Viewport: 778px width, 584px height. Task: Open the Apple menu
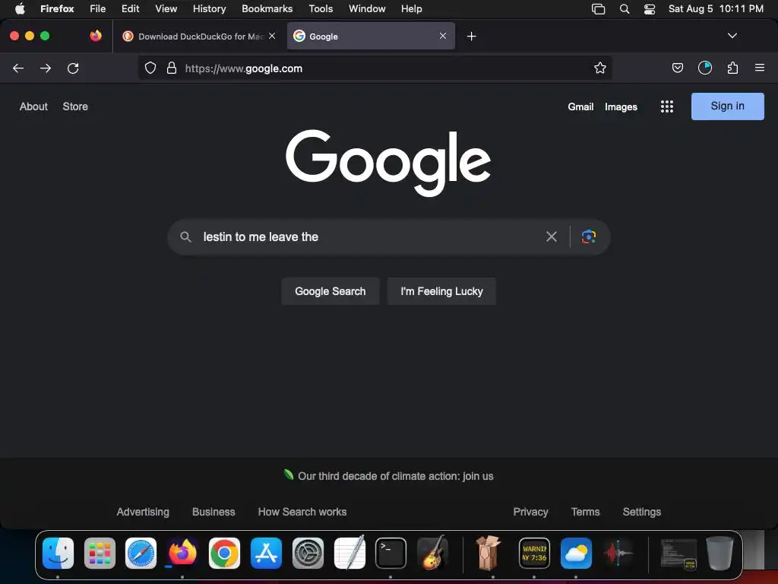click(x=20, y=8)
